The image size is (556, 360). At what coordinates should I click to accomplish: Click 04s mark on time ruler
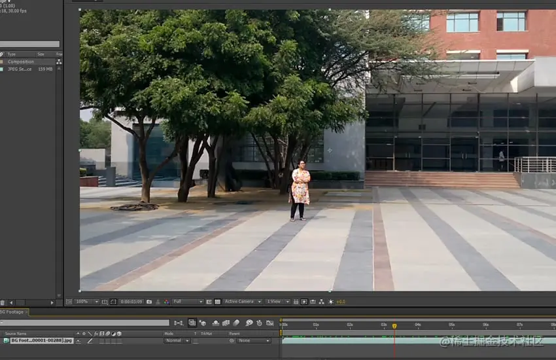pyautogui.click(x=418, y=325)
